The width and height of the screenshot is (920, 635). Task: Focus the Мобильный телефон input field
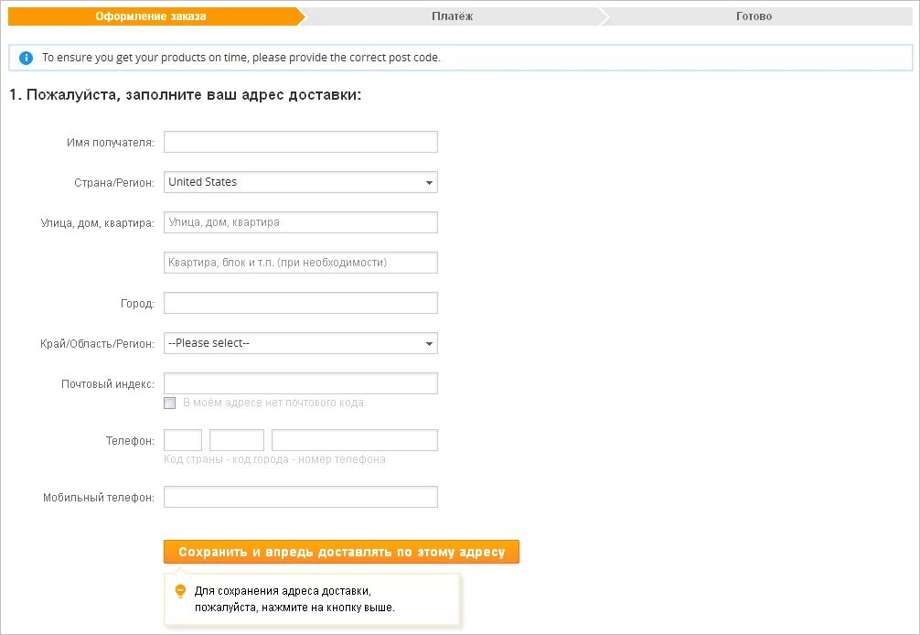coord(300,497)
